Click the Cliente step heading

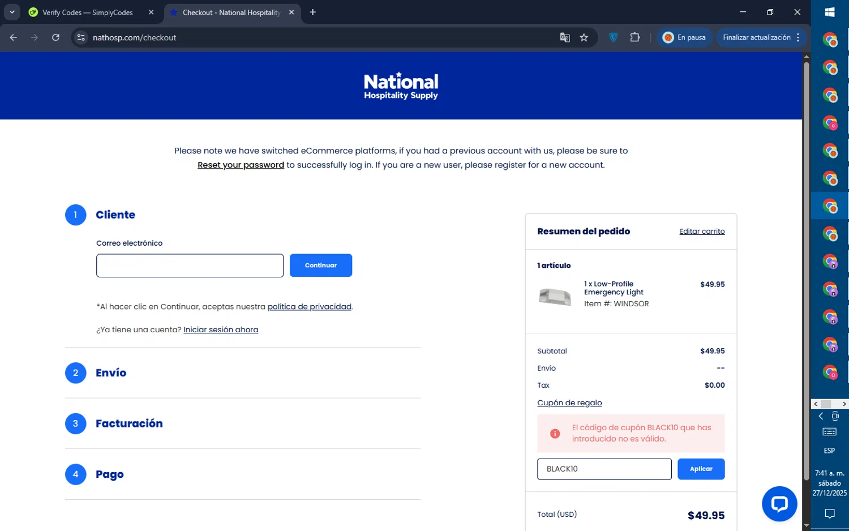click(x=115, y=215)
